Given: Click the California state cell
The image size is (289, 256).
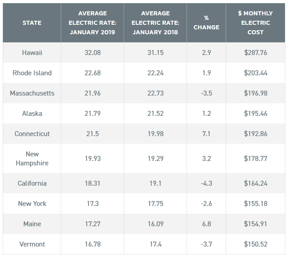Looking at the screenshot, I should [32, 183].
